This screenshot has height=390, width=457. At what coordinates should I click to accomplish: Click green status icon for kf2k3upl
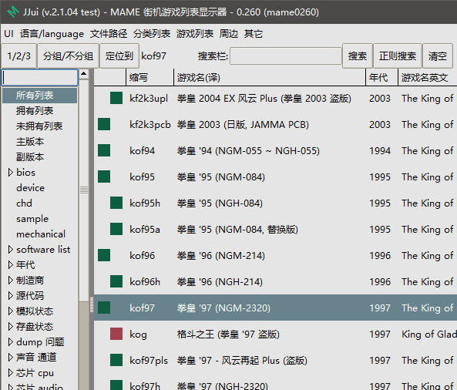coord(116,98)
